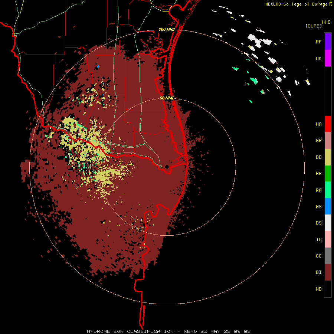Click the 'HYDROMETEOR CLASSIFICATION - KBRO' title text
Image resolution: width=334 pixels, height=334 pixels.
pos(142,331)
